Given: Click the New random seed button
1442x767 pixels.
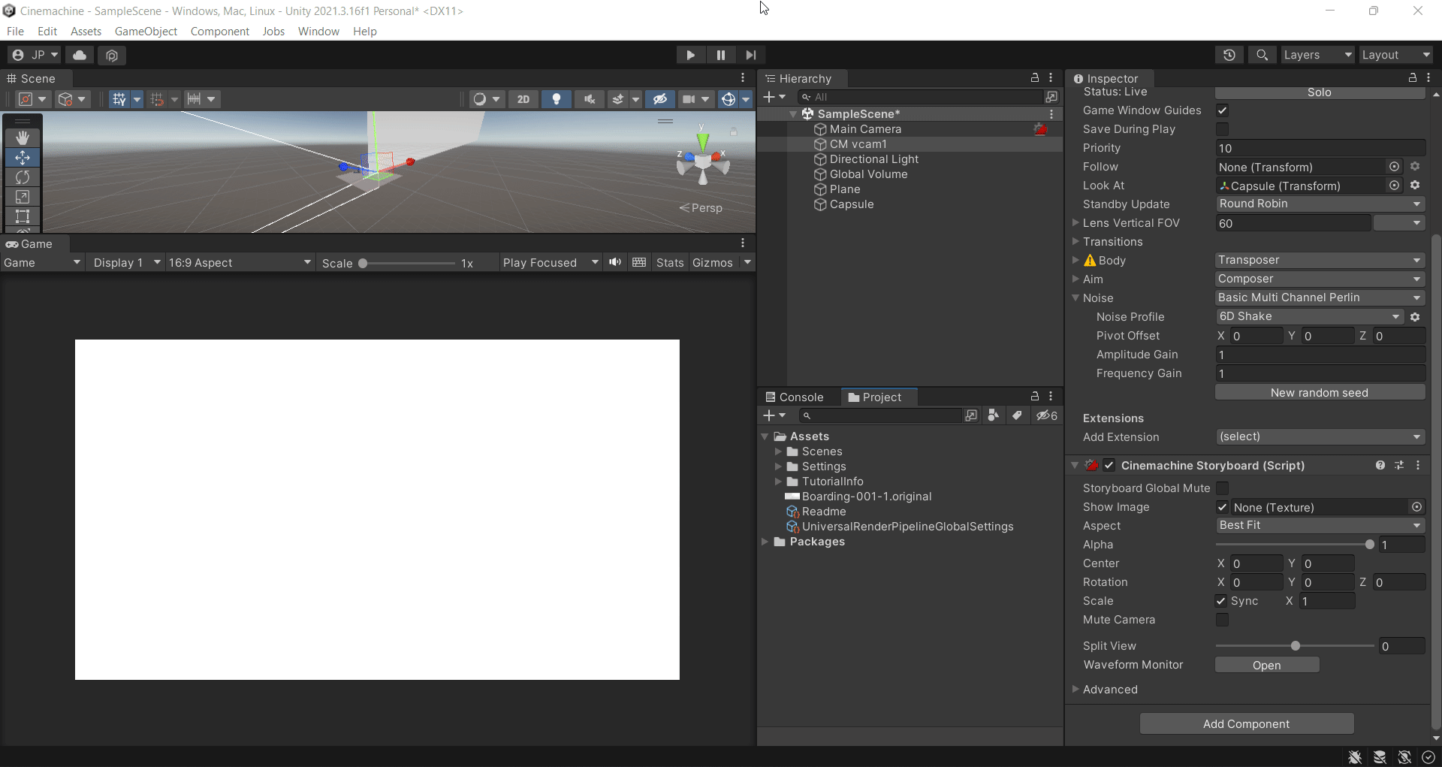Looking at the screenshot, I should click(x=1320, y=392).
